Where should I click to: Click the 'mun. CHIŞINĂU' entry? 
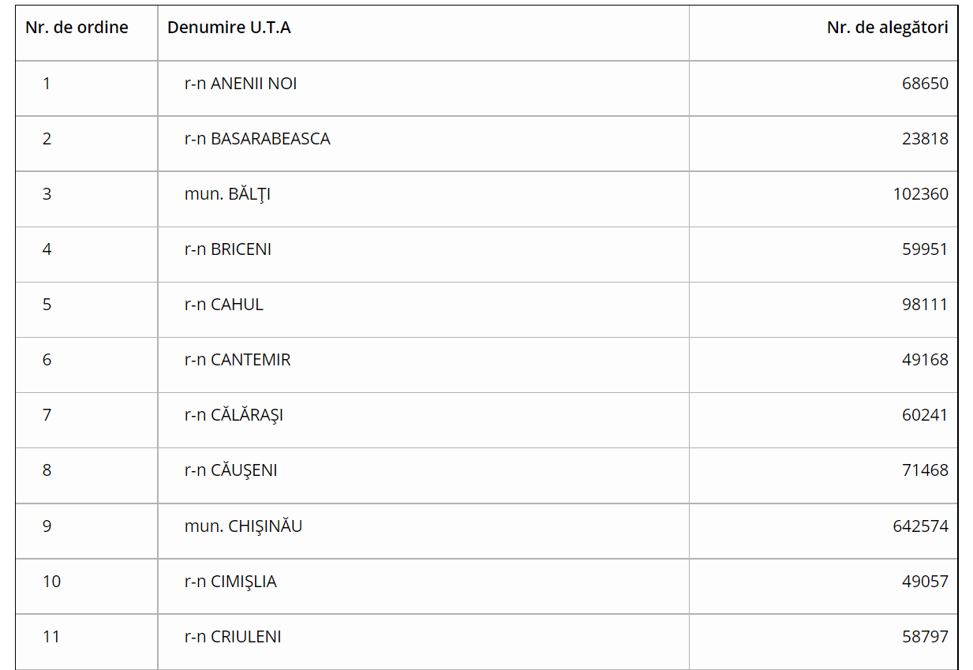[243, 526]
